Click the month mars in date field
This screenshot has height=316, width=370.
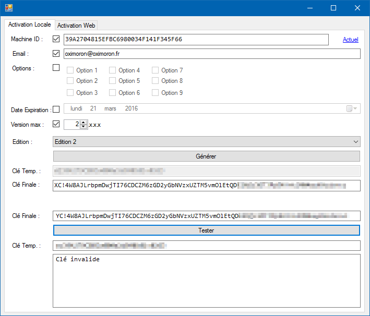tap(110, 108)
